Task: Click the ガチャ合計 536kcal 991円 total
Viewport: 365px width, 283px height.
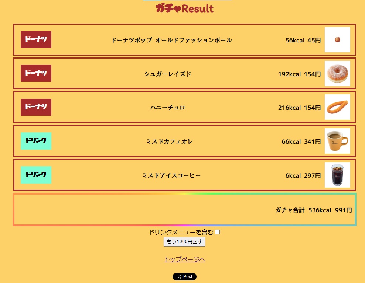Action: point(313,210)
